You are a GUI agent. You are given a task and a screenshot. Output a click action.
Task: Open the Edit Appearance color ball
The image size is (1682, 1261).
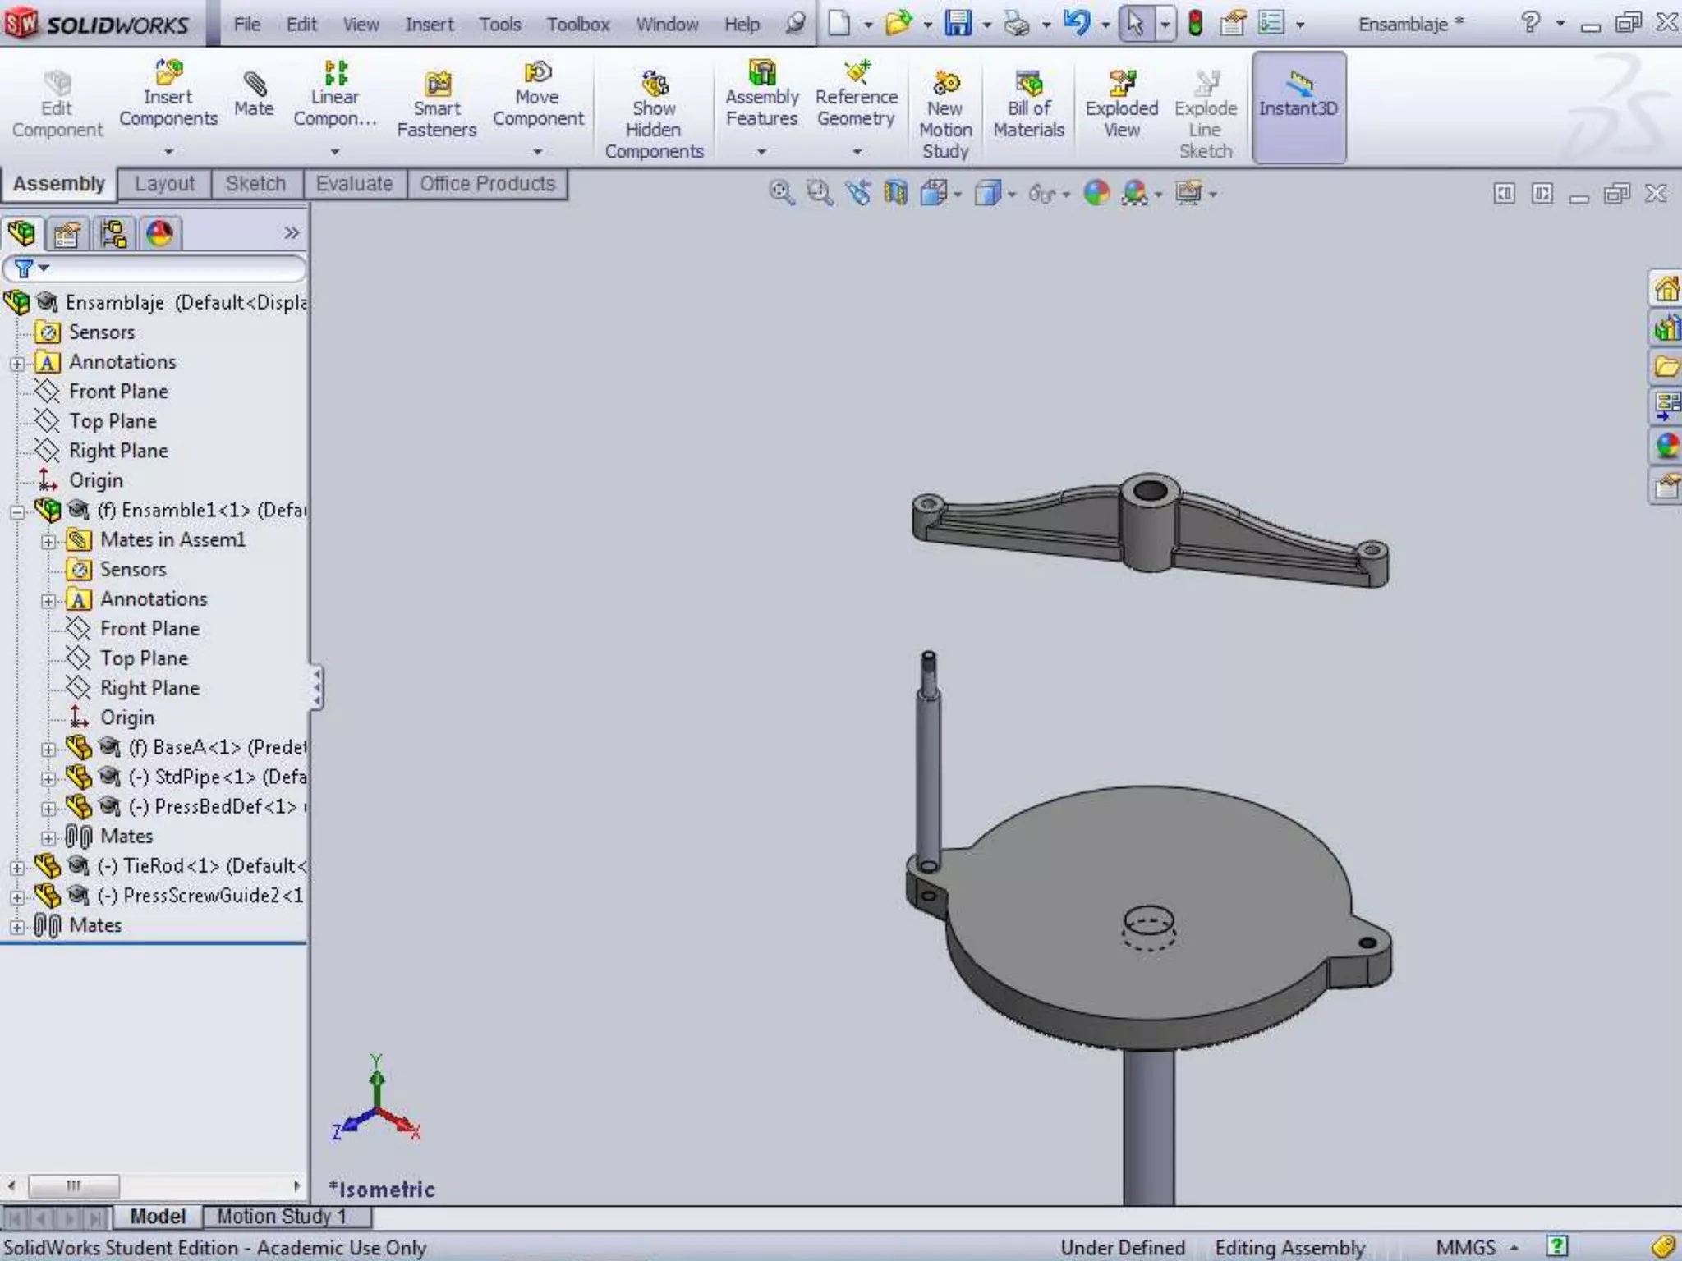coord(1096,194)
